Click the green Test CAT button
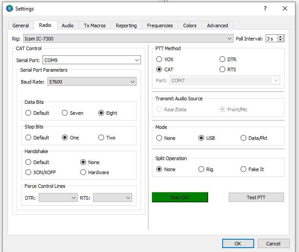 click(x=180, y=197)
